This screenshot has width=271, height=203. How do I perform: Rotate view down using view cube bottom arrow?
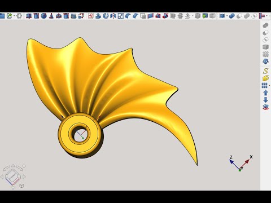tap(13, 188)
